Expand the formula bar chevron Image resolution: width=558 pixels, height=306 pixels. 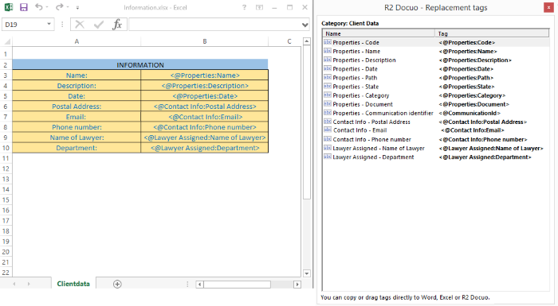click(x=305, y=25)
